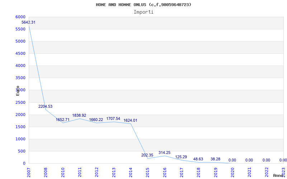Click the 2019 x-axis label
Image resolution: width=287 pixels, height=179 pixels.
point(216,172)
